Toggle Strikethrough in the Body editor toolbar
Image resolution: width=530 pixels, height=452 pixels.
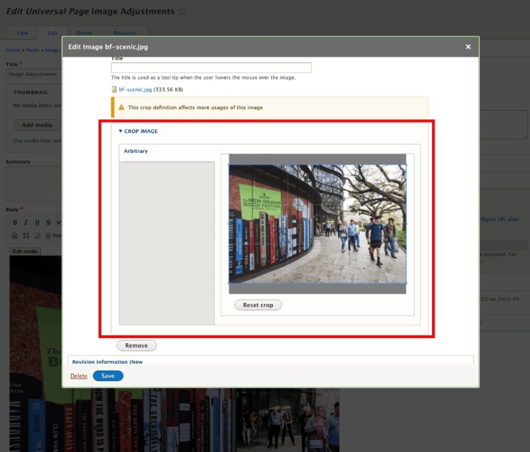click(x=48, y=223)
